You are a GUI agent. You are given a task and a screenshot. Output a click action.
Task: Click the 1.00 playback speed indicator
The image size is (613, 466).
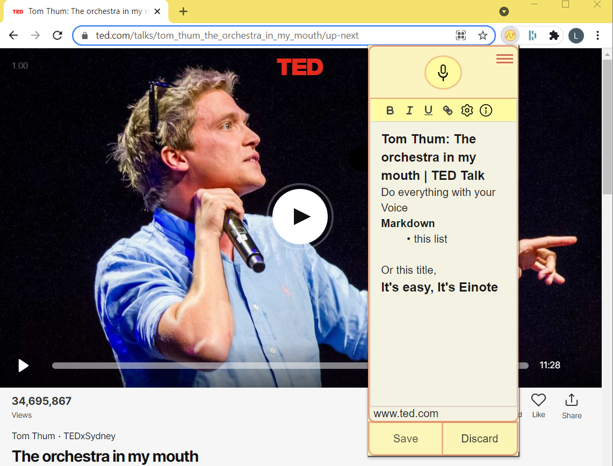20,65
